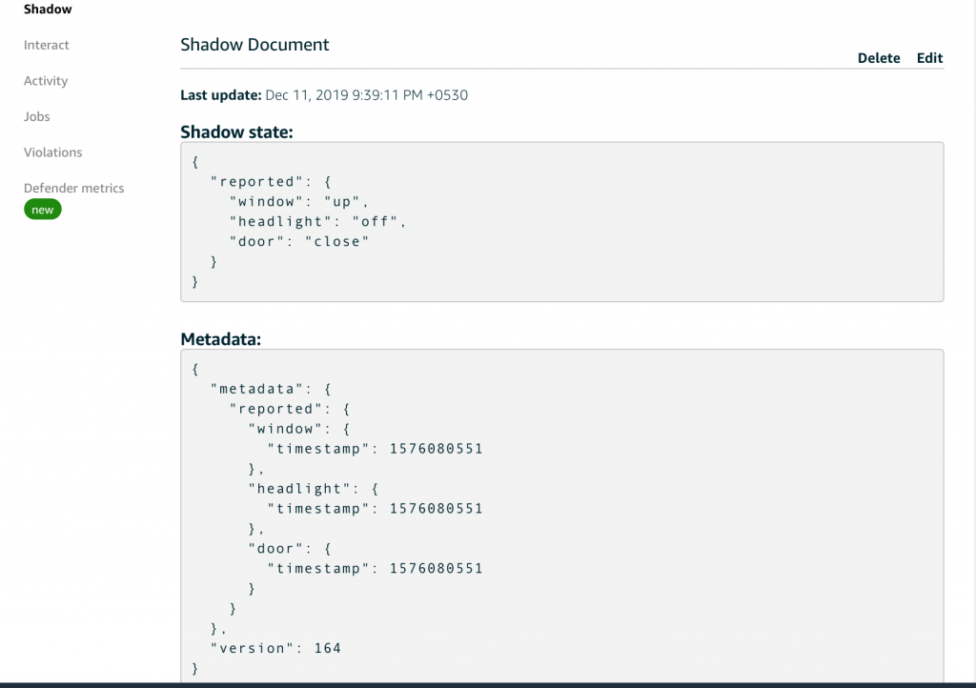The height and width of the screenshot is (688, 976).
Task: Navigate to the Jobs section
Action: point(36,116)
